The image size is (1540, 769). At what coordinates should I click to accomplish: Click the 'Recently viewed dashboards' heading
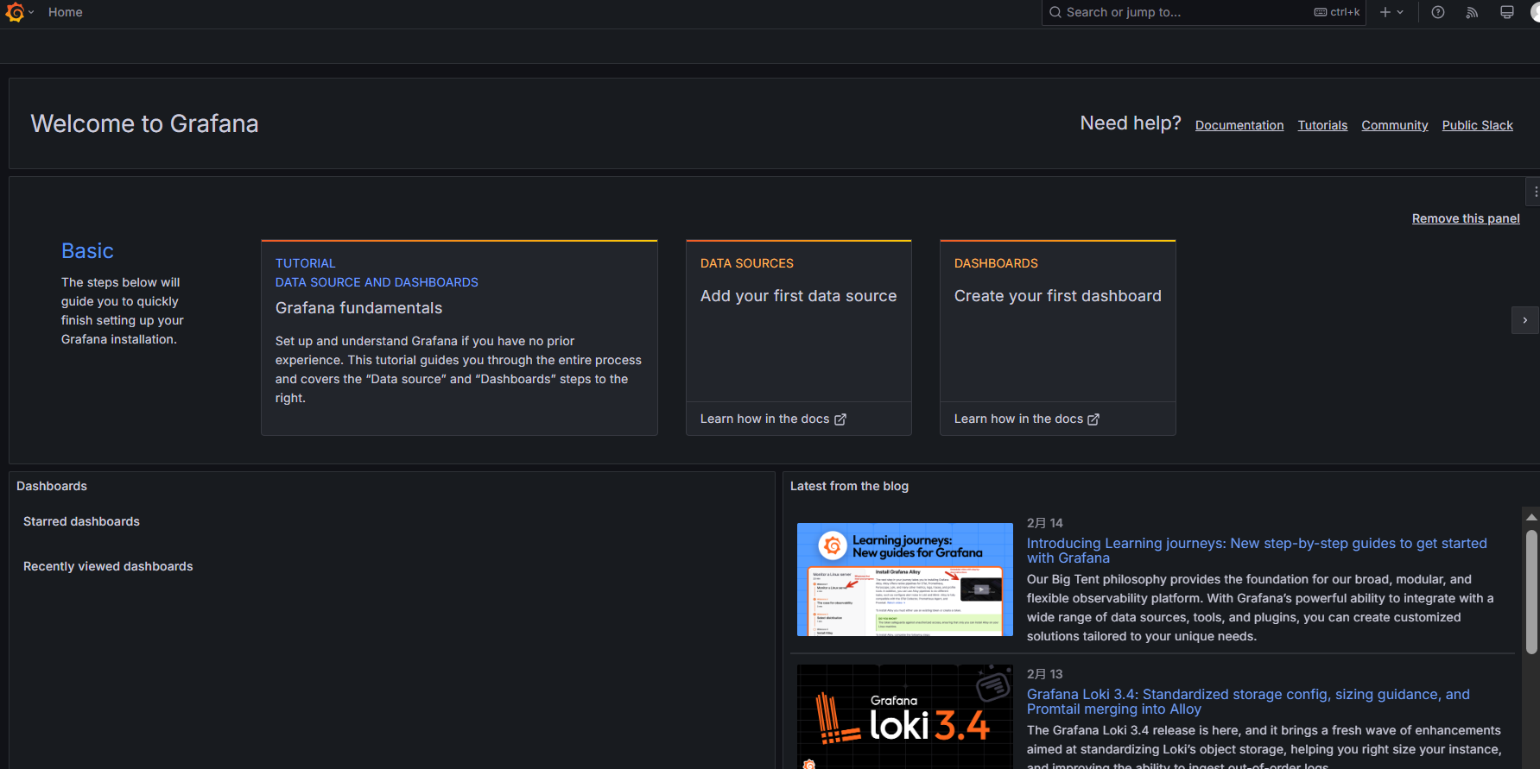108,566
